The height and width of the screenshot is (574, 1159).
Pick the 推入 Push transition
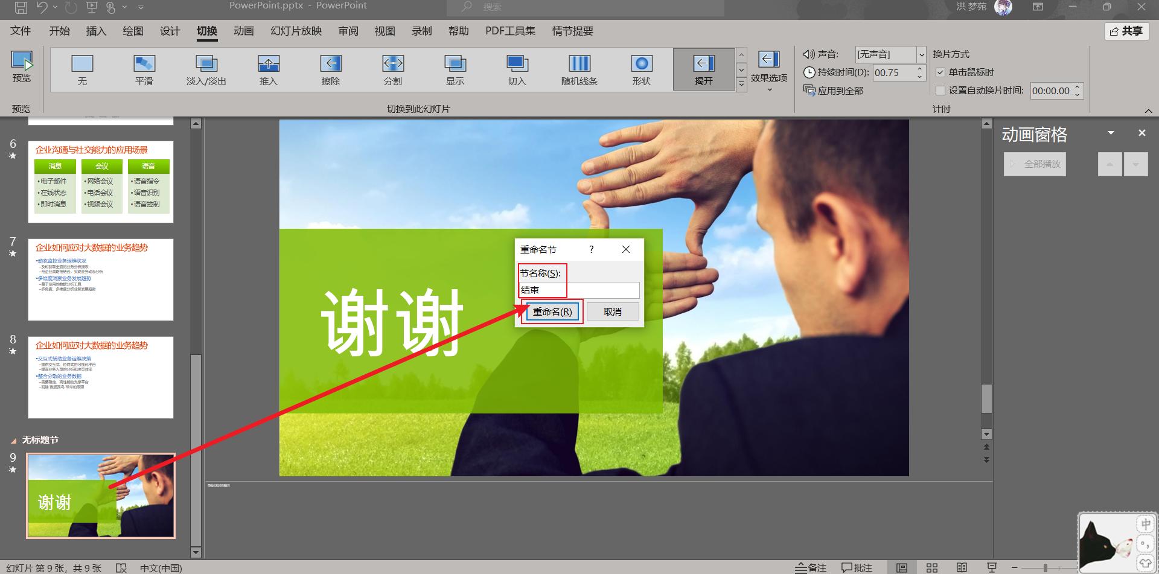click(x=269, y=69)
